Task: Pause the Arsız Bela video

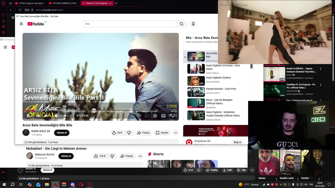Action: point(28,116)
